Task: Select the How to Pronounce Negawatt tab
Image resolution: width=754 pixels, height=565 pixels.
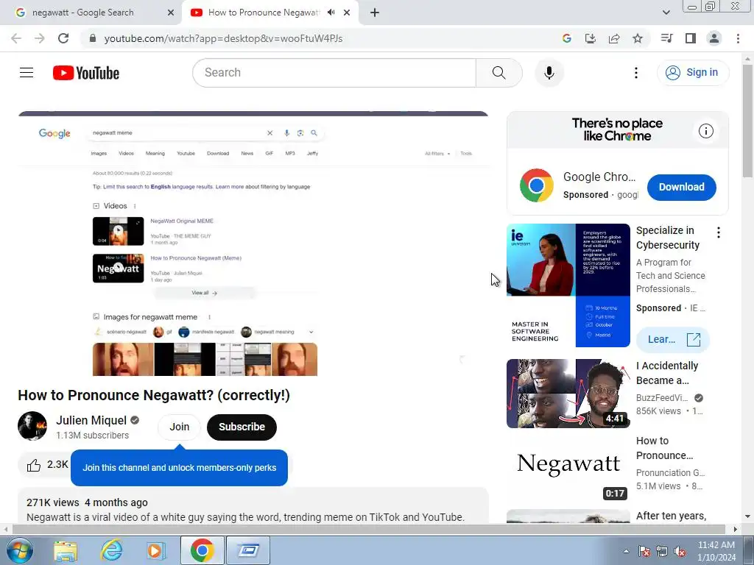Action: point(264,13)
